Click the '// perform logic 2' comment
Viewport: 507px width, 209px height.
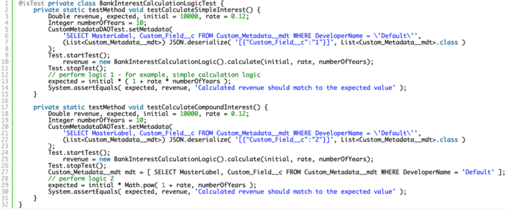point(81,178)
